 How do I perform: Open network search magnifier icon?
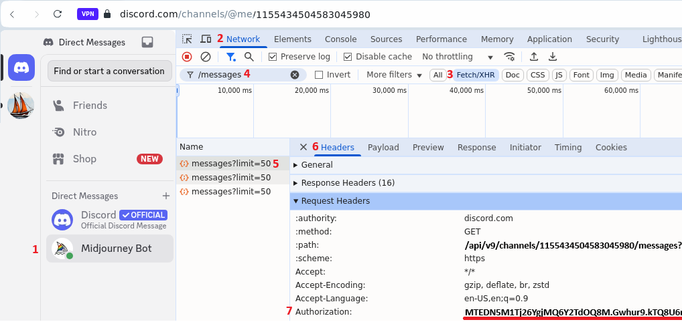pyautogui.click(x=249, y=57)
